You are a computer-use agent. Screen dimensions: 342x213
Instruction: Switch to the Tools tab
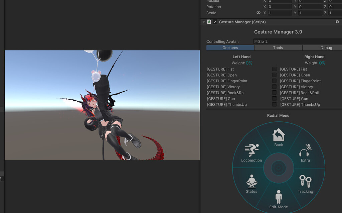(278, 47)
